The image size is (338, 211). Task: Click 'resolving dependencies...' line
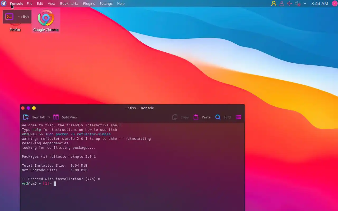pos(48,143)
